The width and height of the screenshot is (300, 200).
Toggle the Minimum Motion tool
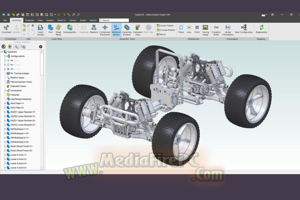pyautogui.click(x=116, y=30)
